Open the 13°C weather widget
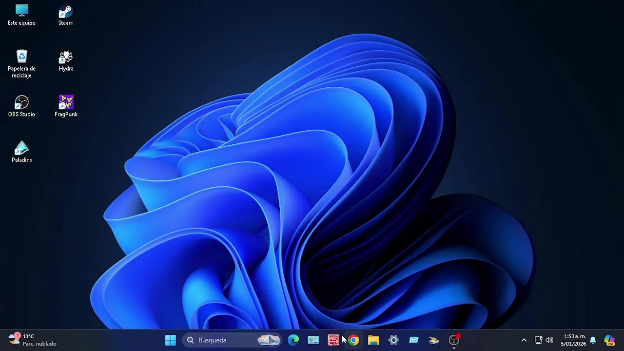624x351 pixels. (33, 340)
